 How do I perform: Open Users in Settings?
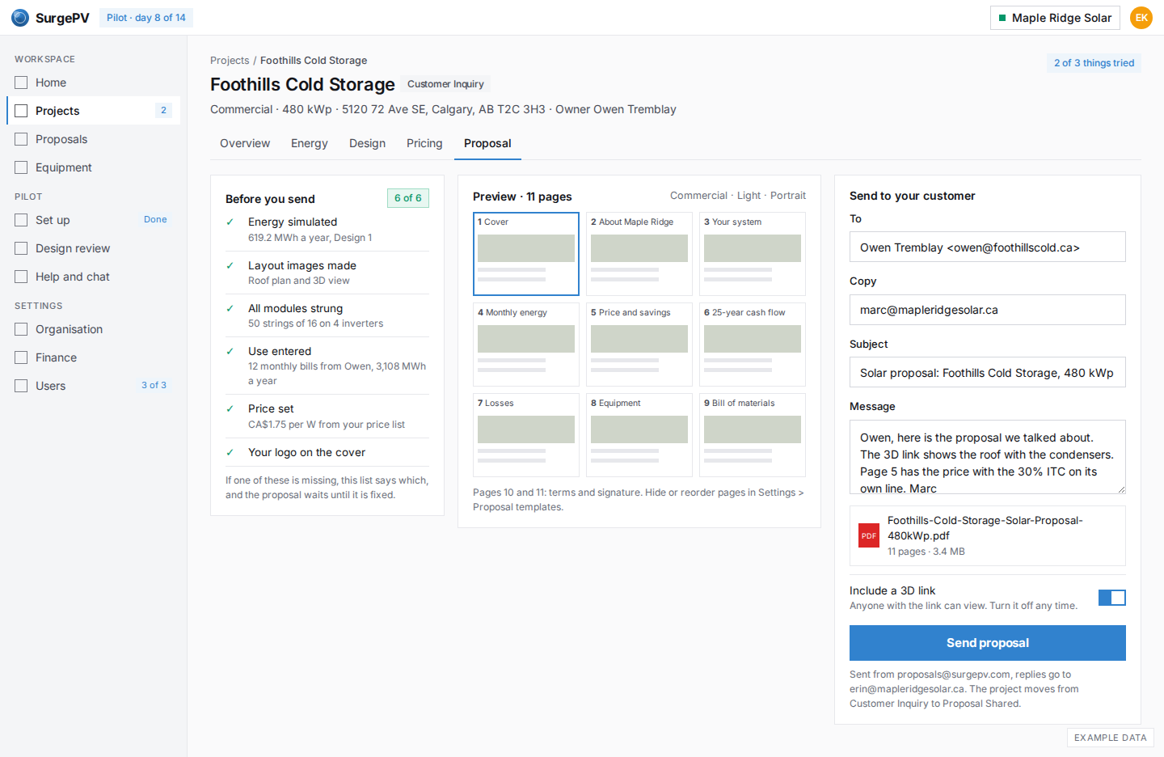tap(94, 386)
